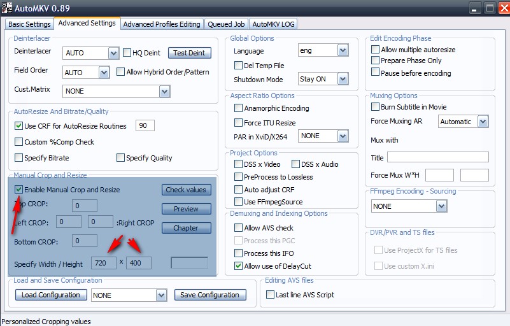Open the Advanced Profiles Editing tab
This screenshot has width=510, height=326.
coord(162,24)
